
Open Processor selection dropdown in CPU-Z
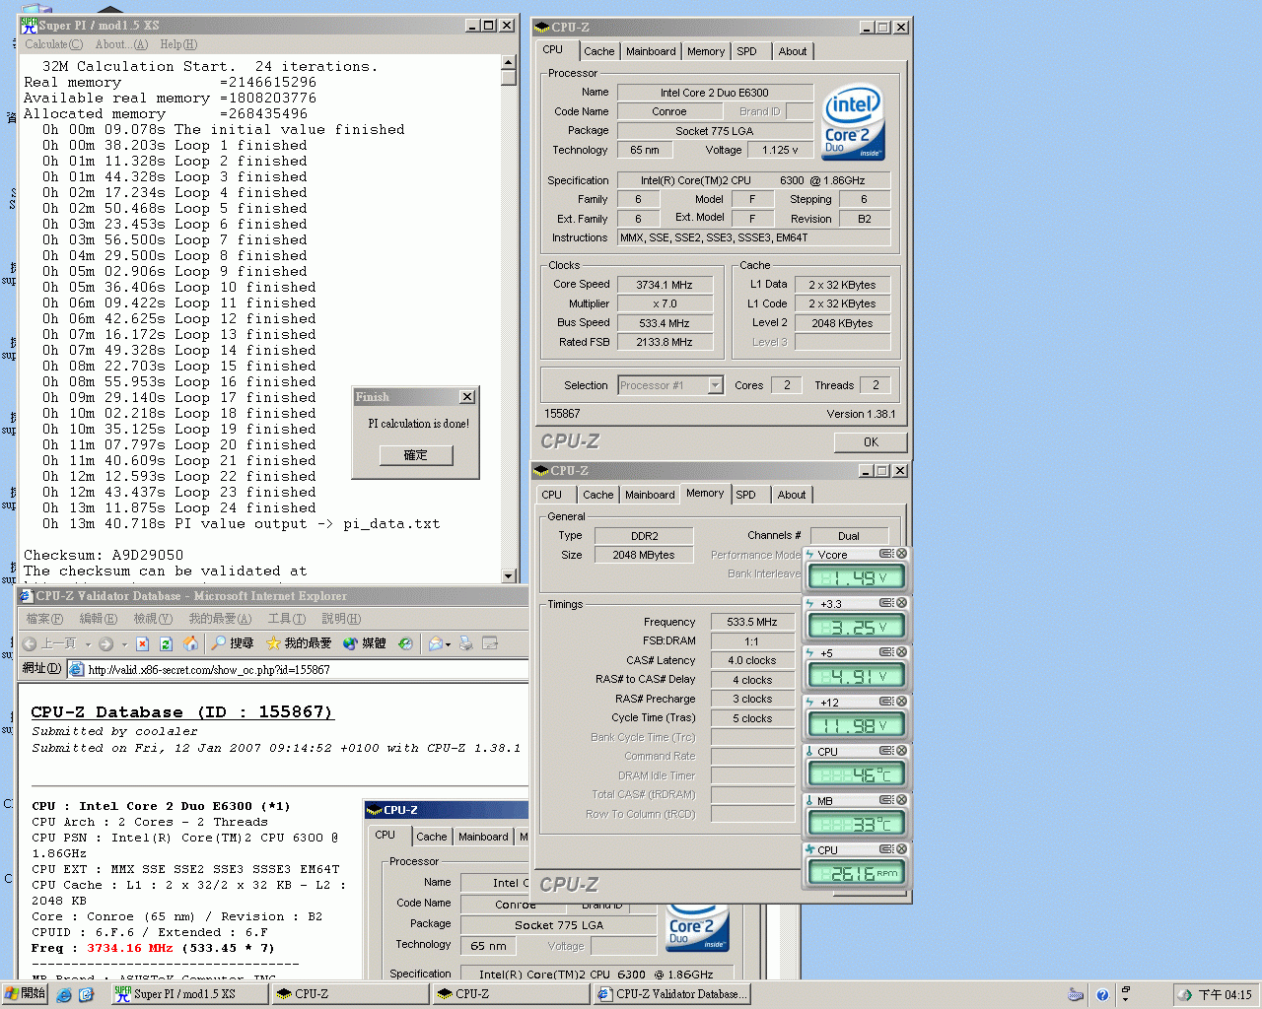(716, 385)
